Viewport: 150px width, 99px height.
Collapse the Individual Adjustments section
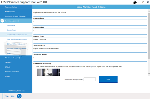click(x=2, y=21)
